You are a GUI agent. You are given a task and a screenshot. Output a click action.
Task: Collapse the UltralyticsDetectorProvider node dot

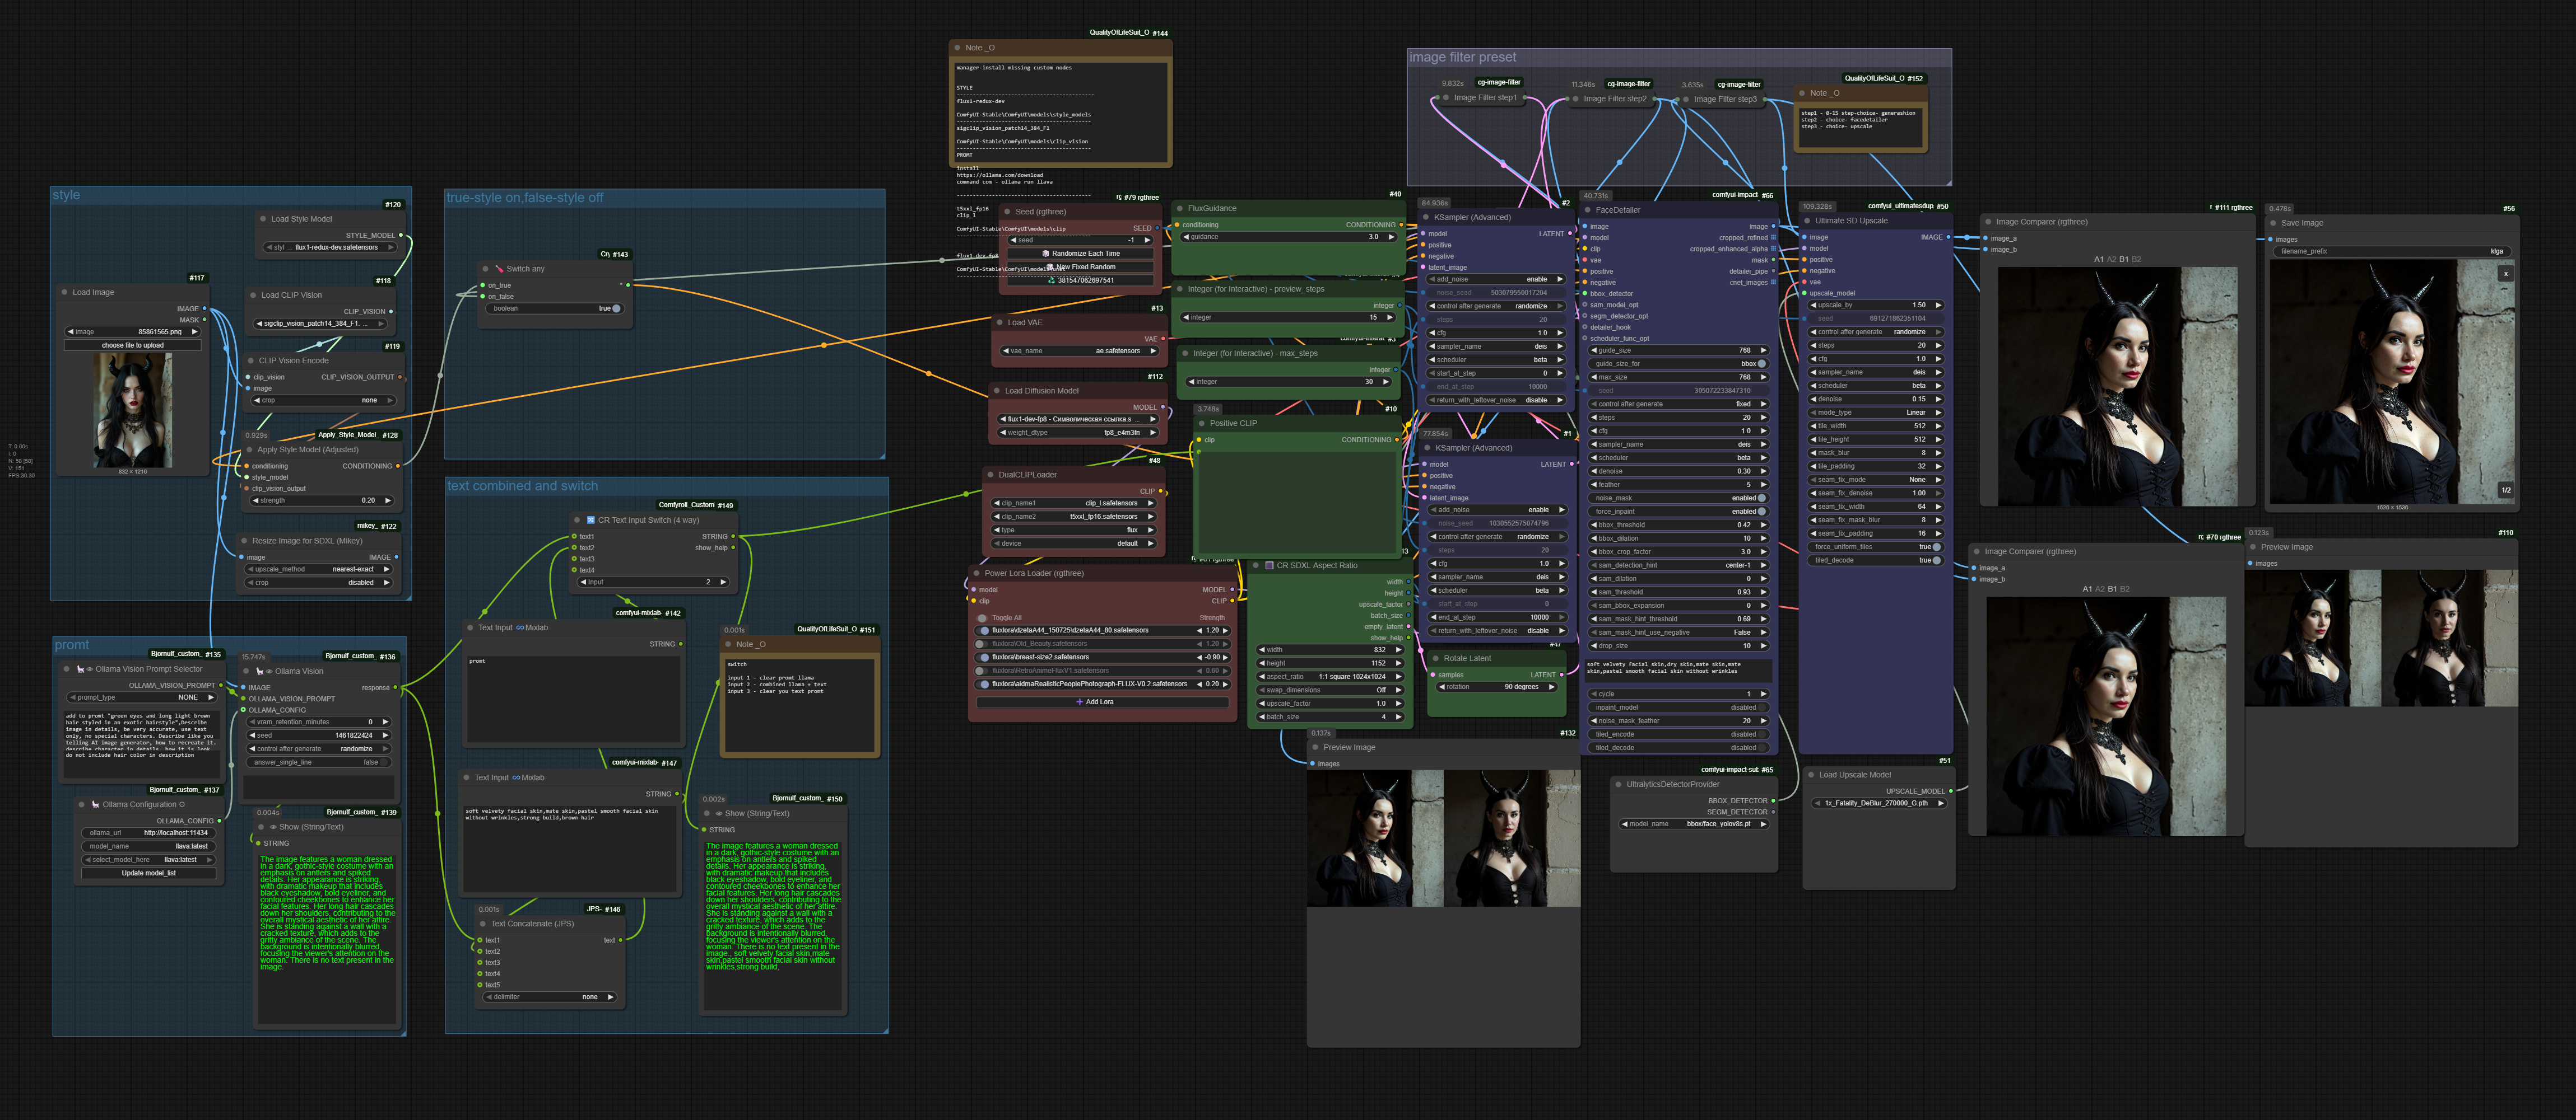click(1618, 784)
